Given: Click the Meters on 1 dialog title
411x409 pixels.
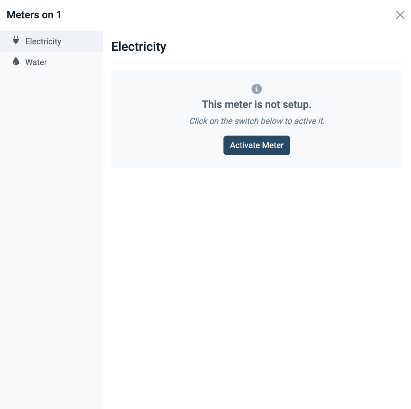Looking at the screenshot, I should (33, 15).
